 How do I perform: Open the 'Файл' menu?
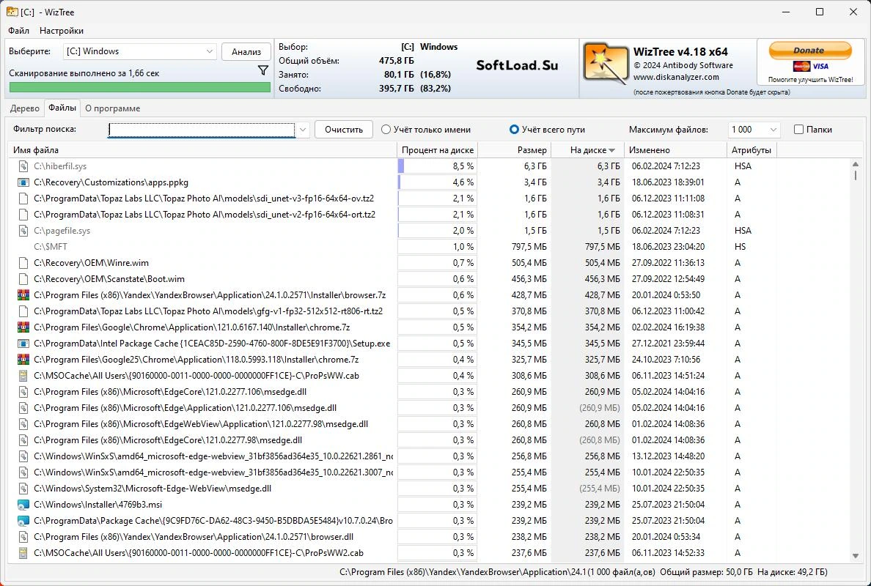click(19, 31)
